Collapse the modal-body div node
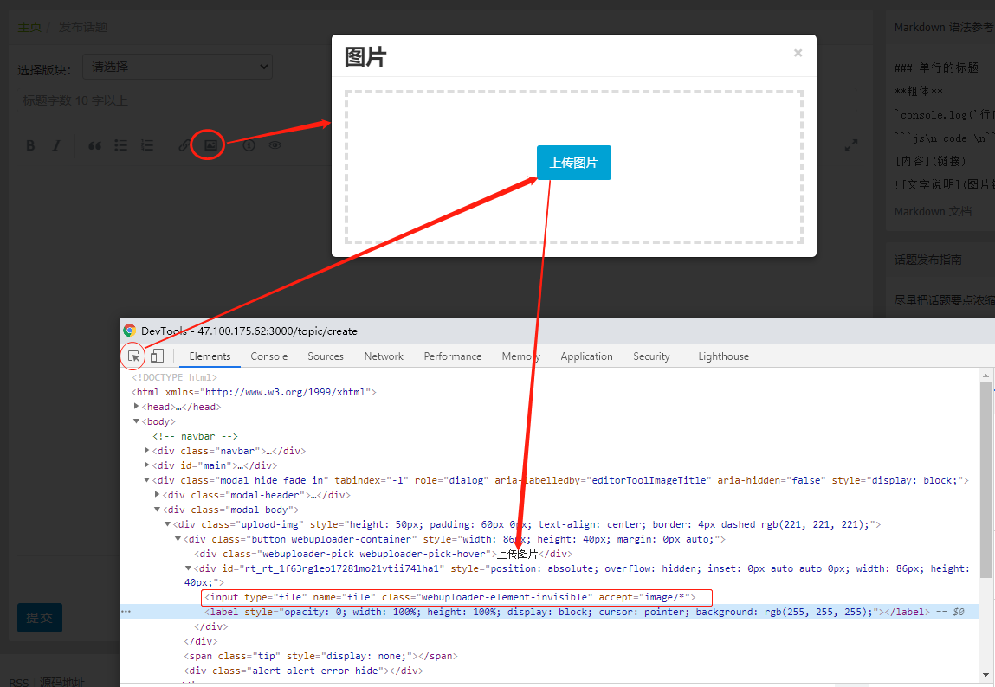This screenshot has height=687, width=995. [x=158, y=509]
